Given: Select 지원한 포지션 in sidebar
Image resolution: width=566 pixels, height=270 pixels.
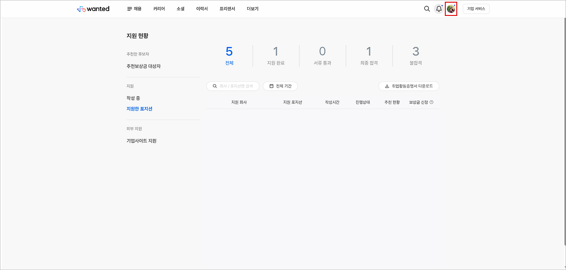Looking at the screenshot, I should (139, 109).
